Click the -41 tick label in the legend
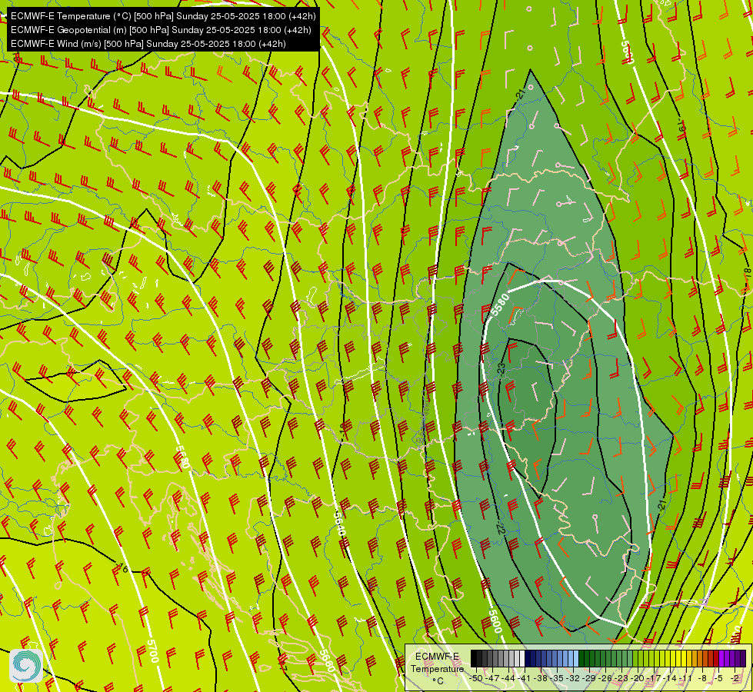753x692 pixels. click(525, 678)
